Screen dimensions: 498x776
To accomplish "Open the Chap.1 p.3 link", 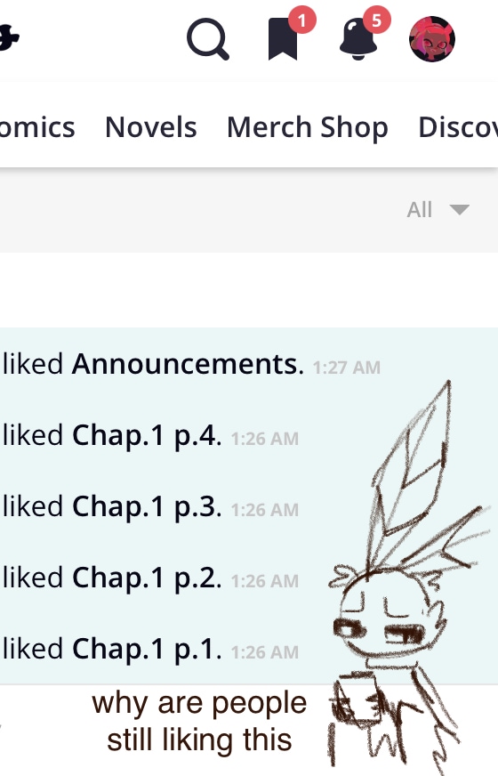I will click(147, 507).
